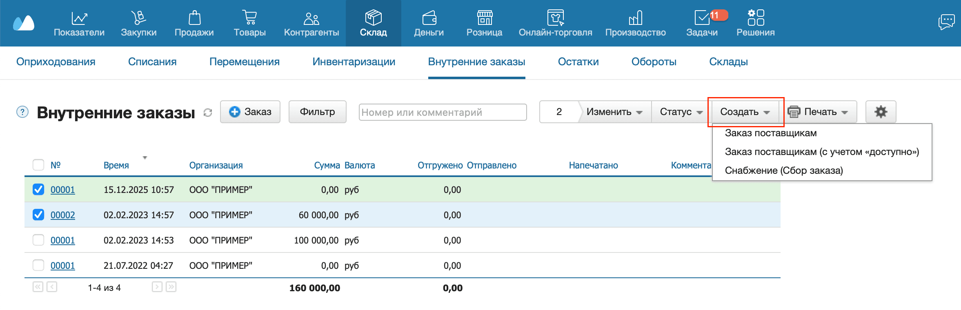The width and height of the screenshot is (961, 310).
Task: Switch to Остатки tab
Action: pyautogui.click(x=578, y=62)
